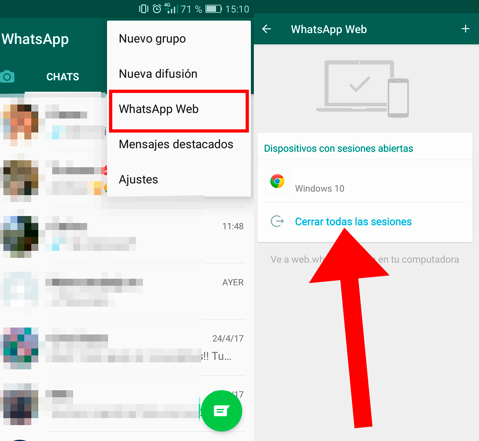Tap the green new chat button
The height and width of the screenshot is (441, 479).
click(222, 411)
